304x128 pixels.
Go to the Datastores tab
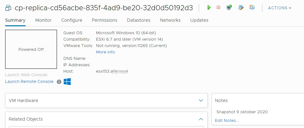pyautogui.click(x=139, y=20)
